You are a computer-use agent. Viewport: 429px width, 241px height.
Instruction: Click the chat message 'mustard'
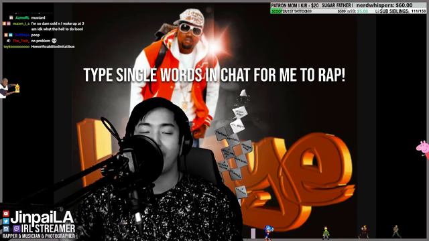click(38, 18)
